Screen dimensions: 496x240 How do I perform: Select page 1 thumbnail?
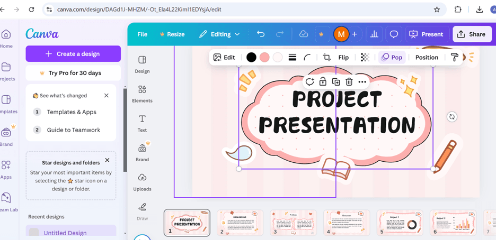187,223
